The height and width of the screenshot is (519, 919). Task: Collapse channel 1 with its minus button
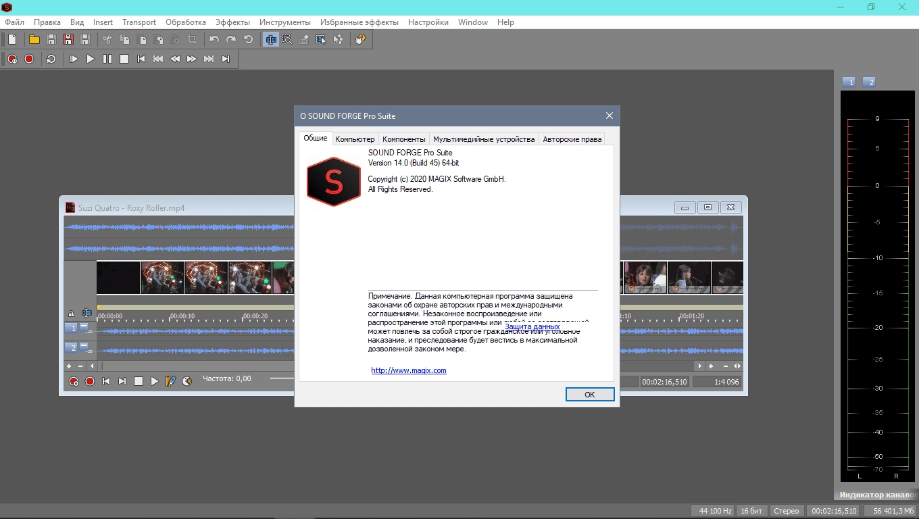point(84,327)
